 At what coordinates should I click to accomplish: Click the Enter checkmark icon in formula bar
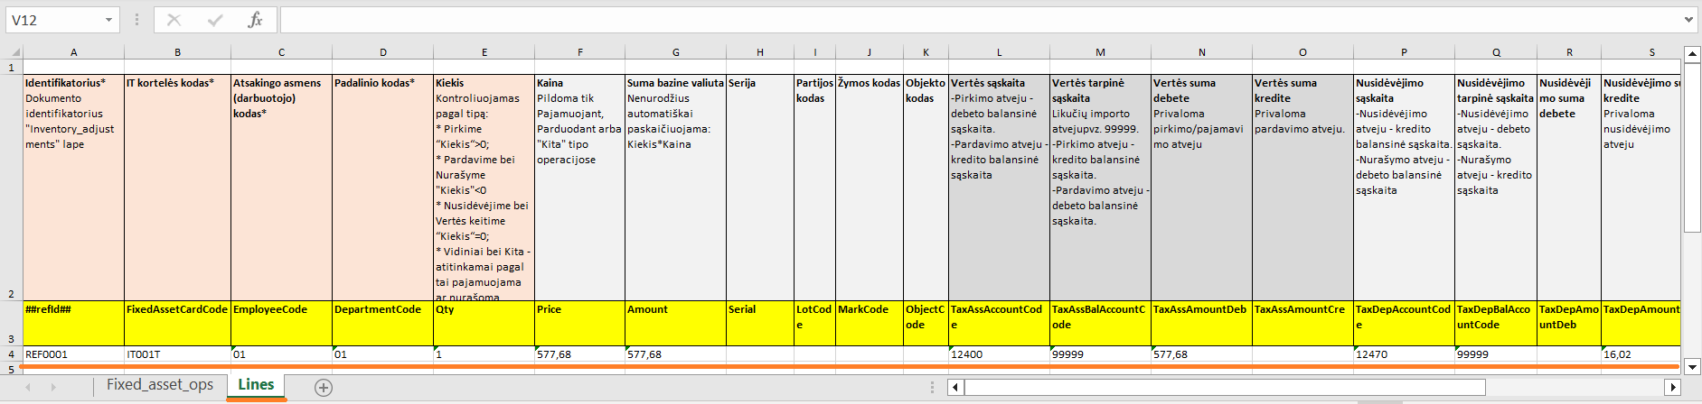coord(215,20)
